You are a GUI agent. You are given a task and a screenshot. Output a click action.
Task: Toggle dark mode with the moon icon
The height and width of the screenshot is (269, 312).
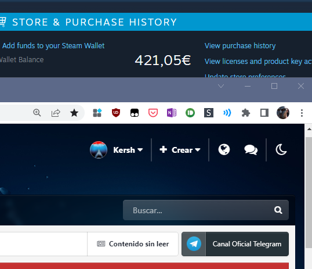tap(281, 149)
